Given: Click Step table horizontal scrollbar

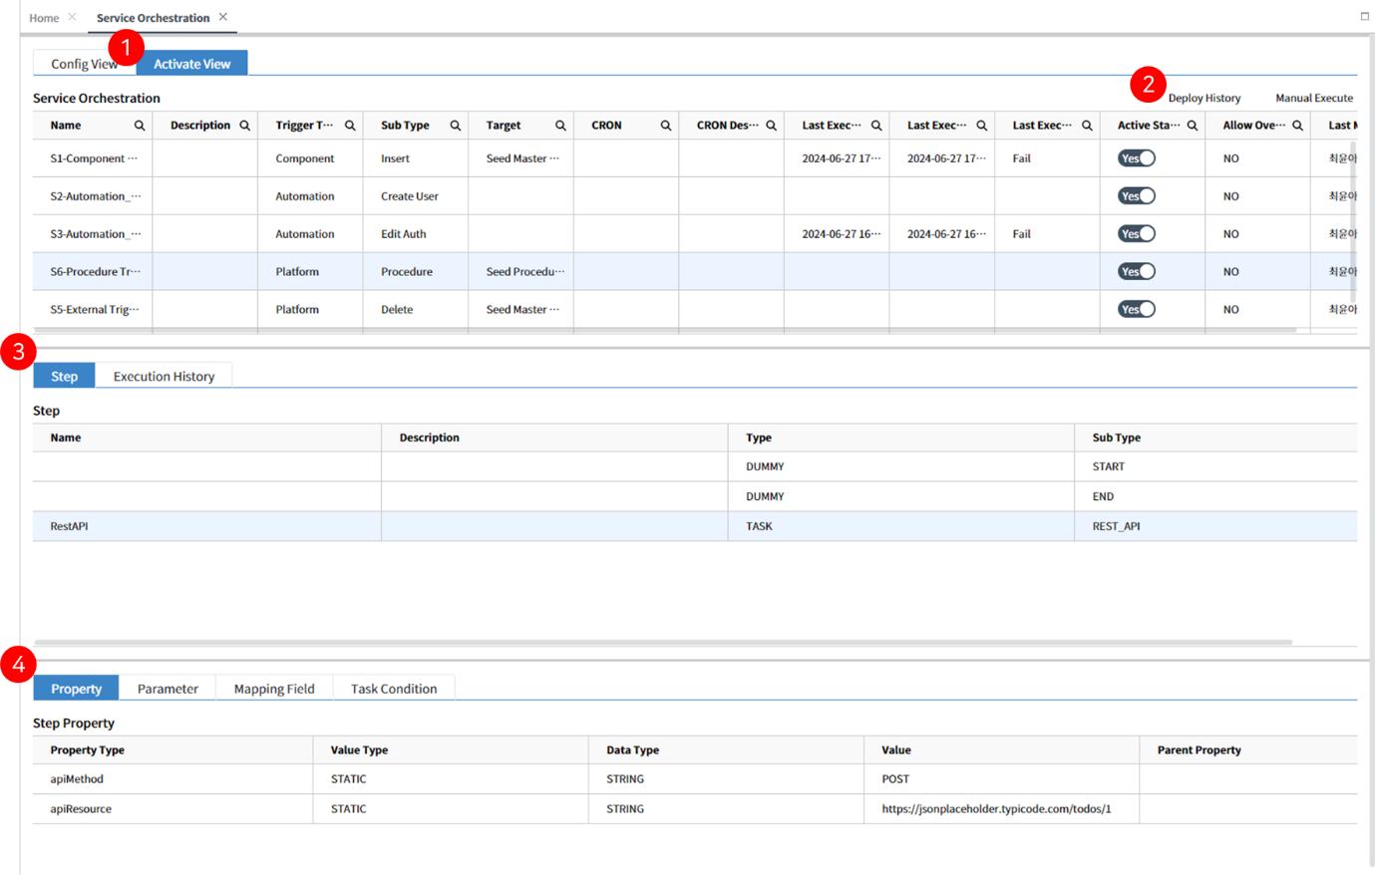Looking at the screenshot, I should tap(663, 642).
